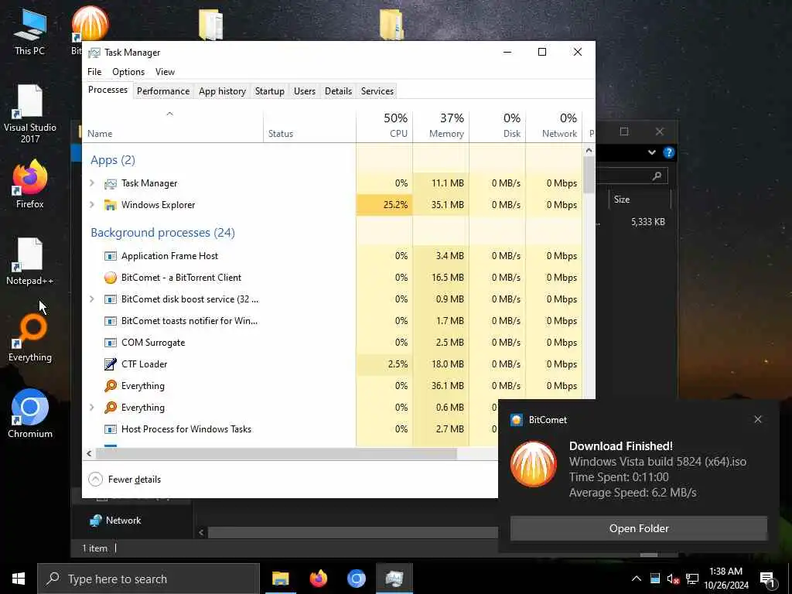792x594 pixels.
Task: Click the taskbar search box
Action: [x=148, y=579]
